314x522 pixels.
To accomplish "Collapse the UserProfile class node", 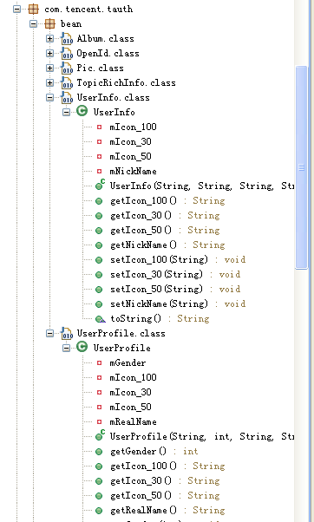I will 66,349.
